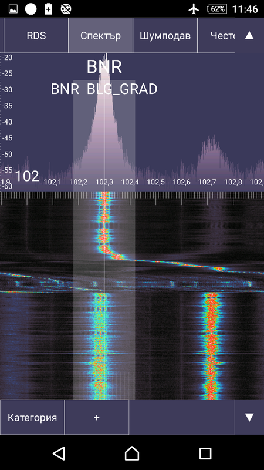This screenshot has height=470, width=264.
Task: Open the Шумподав tab
Action: coord(165,35)
